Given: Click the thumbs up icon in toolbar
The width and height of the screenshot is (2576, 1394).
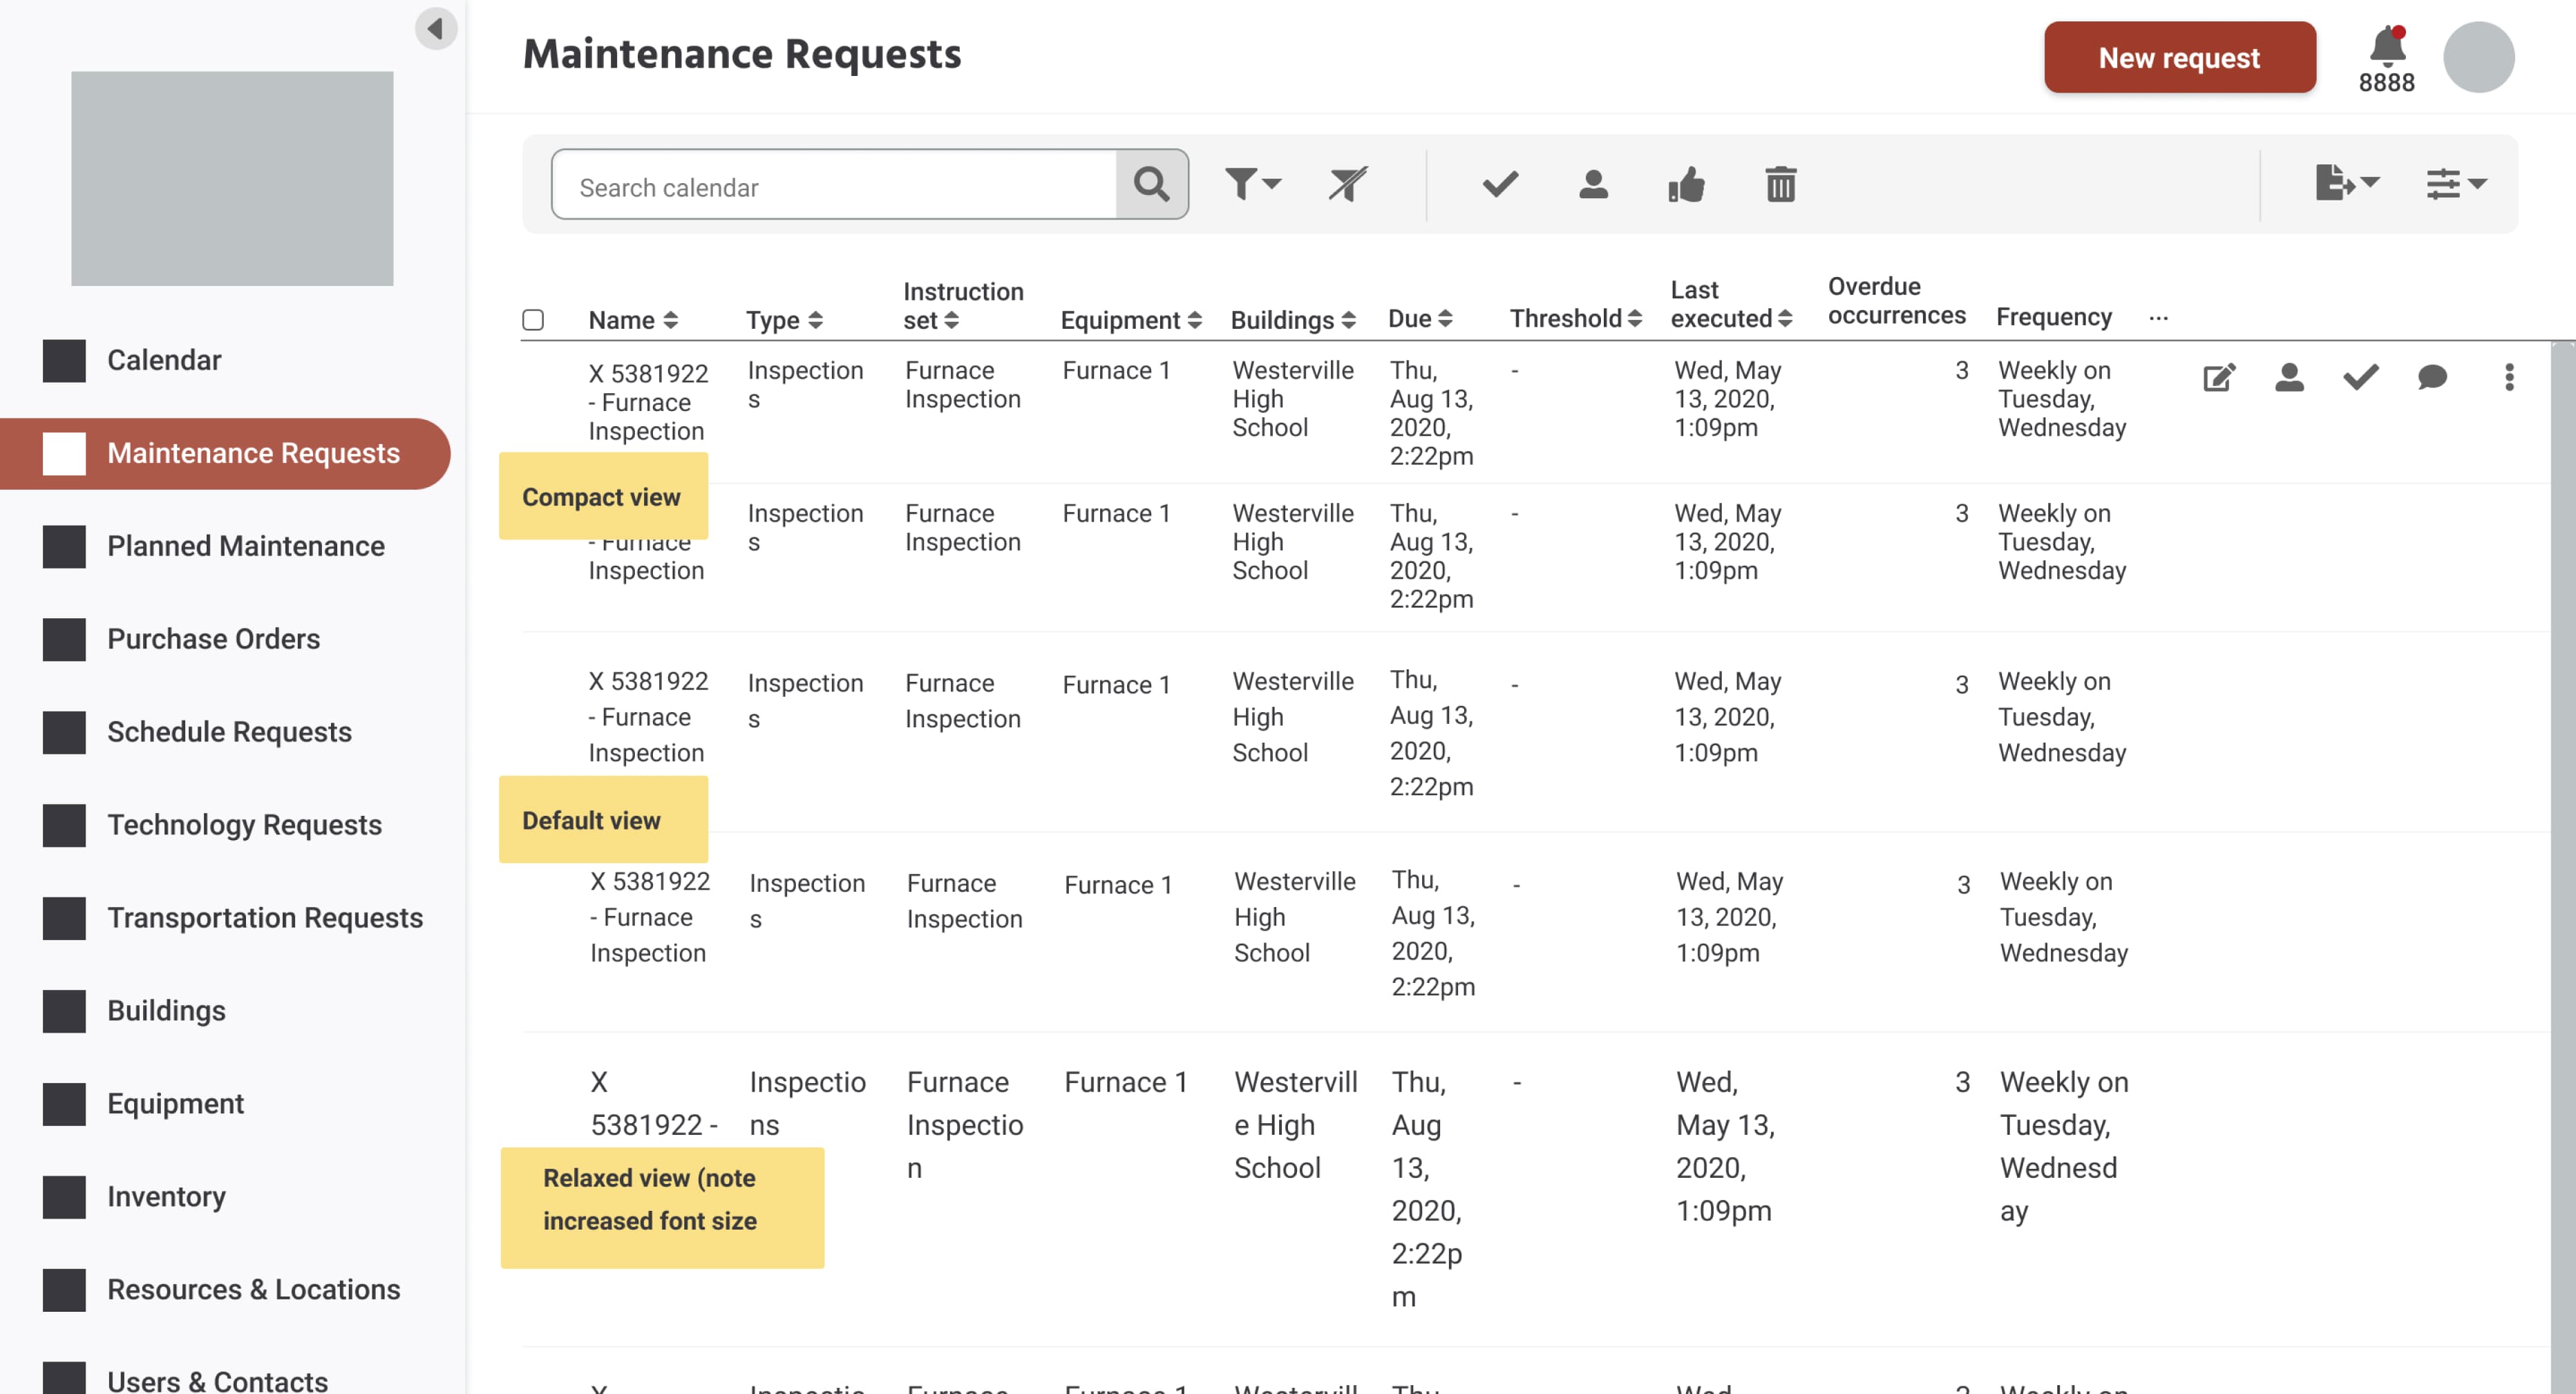Looking at the screenshot, I should (x=1685, y=184).
